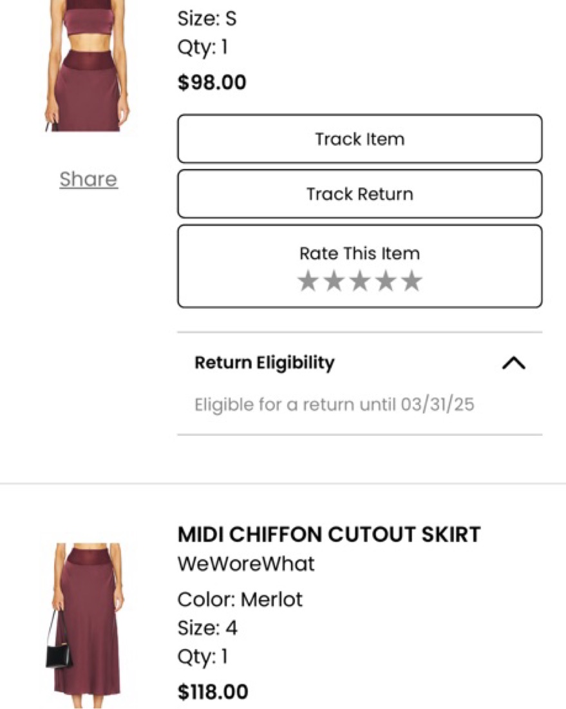The width and height of the screenshot is (566, 709).
Task: Tap the fifth rating star
Action: pyautogui.click(x=411, y=282)
